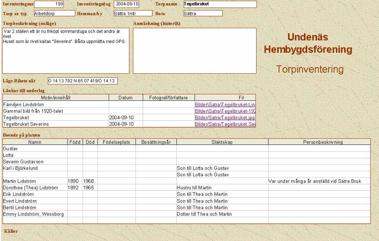
Task: Click the Hemman/by field with Sättra 1mtl
Action: 133,13
